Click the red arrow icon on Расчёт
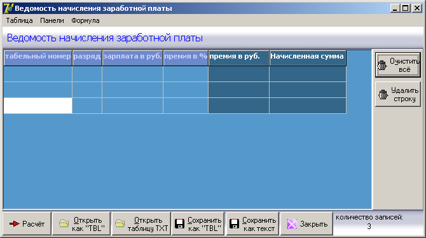 15,224
